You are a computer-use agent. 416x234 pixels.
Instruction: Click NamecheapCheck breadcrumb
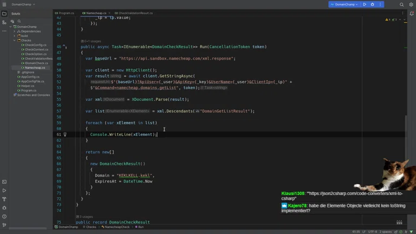click(x=116, y=227)
